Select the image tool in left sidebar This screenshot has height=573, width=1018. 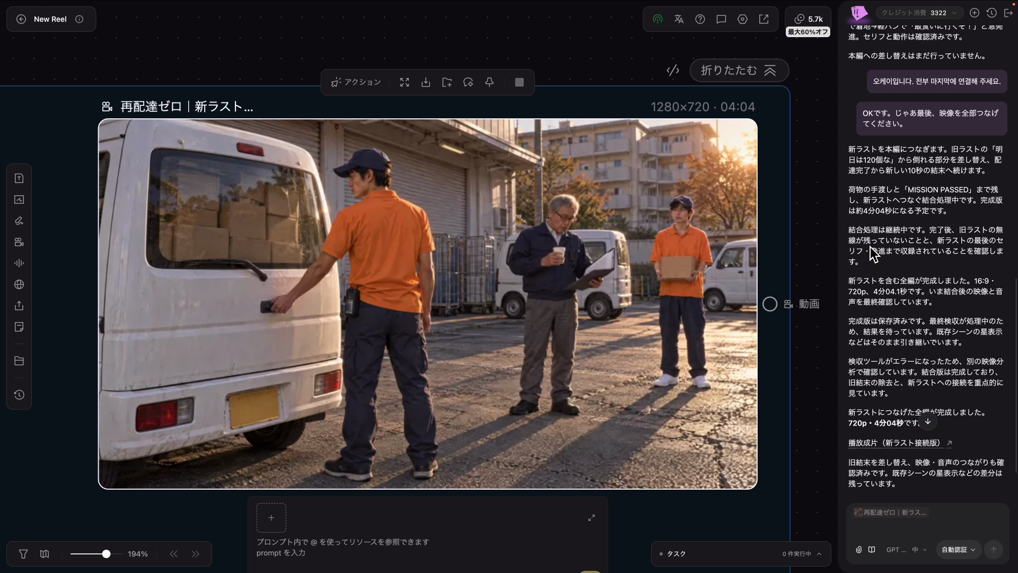[x=19, y=199]
